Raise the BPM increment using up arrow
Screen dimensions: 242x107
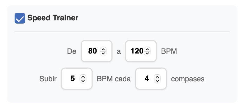pos(83,77)
